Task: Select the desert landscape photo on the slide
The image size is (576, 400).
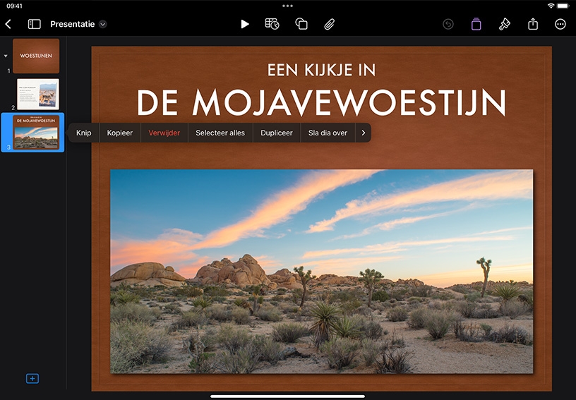Action: click(321, 271)
